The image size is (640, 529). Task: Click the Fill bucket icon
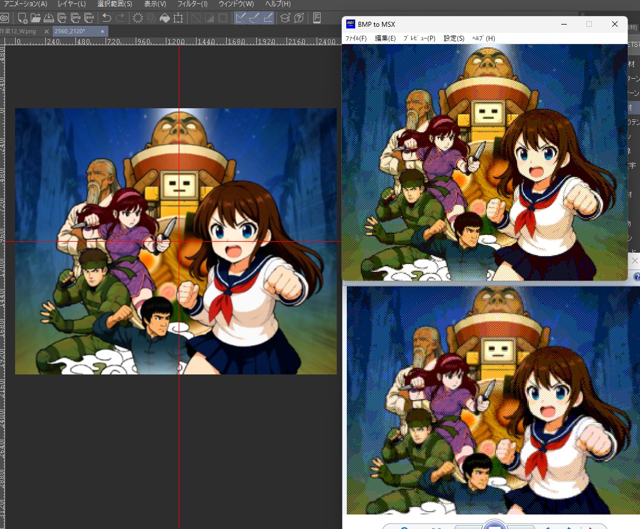165,18
